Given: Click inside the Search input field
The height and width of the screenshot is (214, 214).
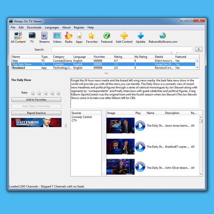Looking at the screenshot, I should (122, 49).
